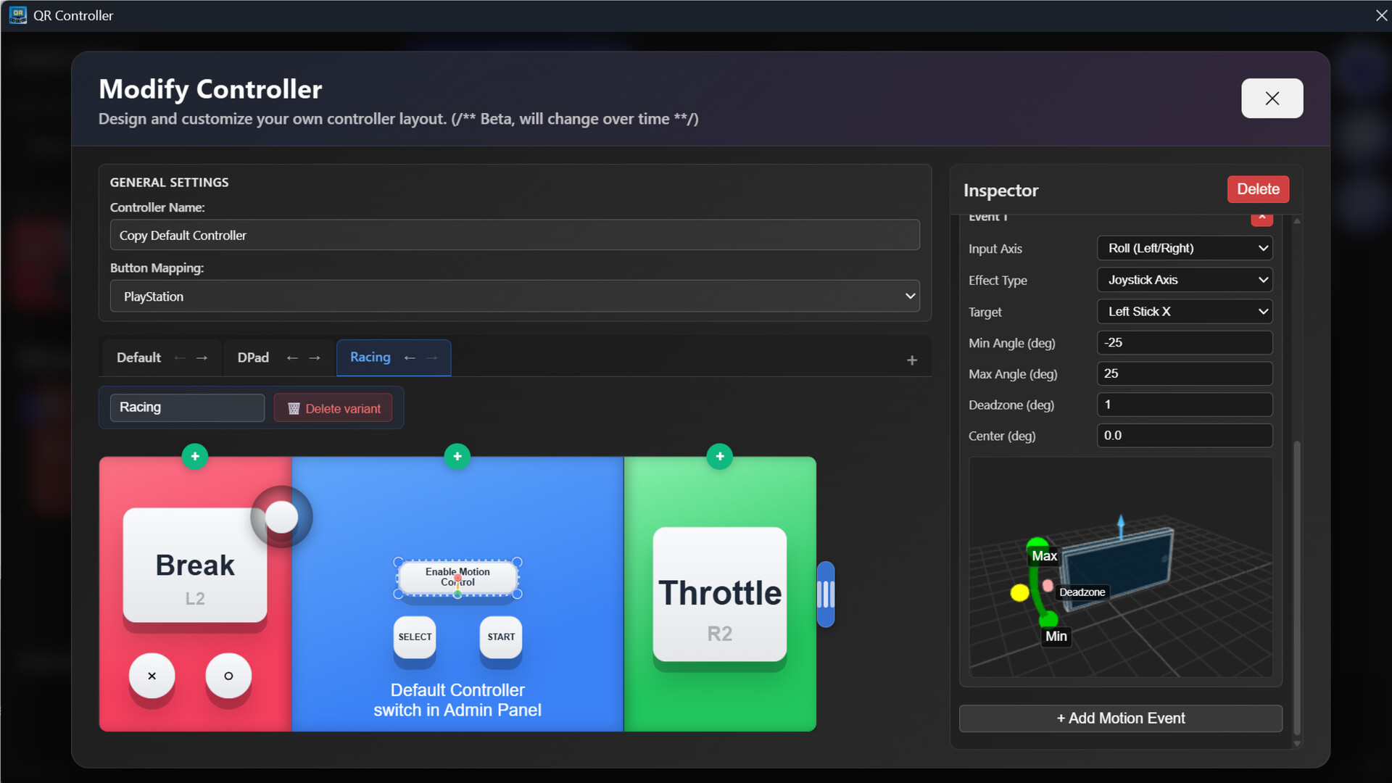Switch to the DPad tab
The width and height of the screenshot is (1392, 783).
[x=252, y=357]
